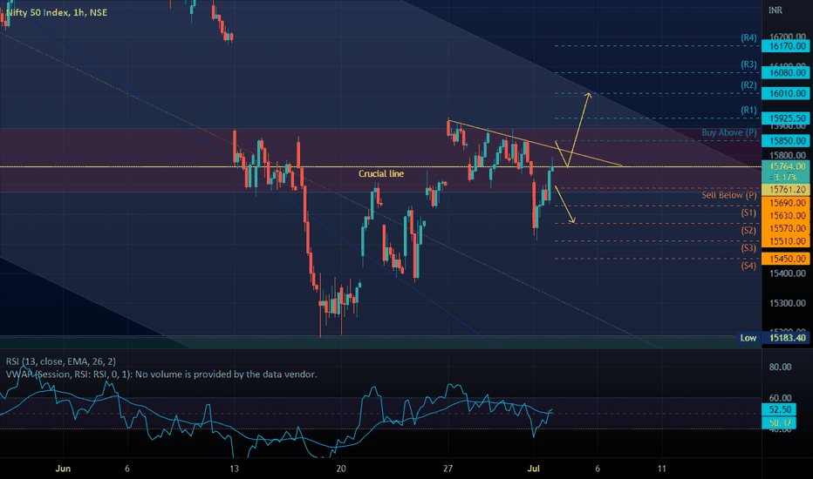Click the Jul date on time axis
This screenshot has height=479, width=813.
click(x=534, y=469)
